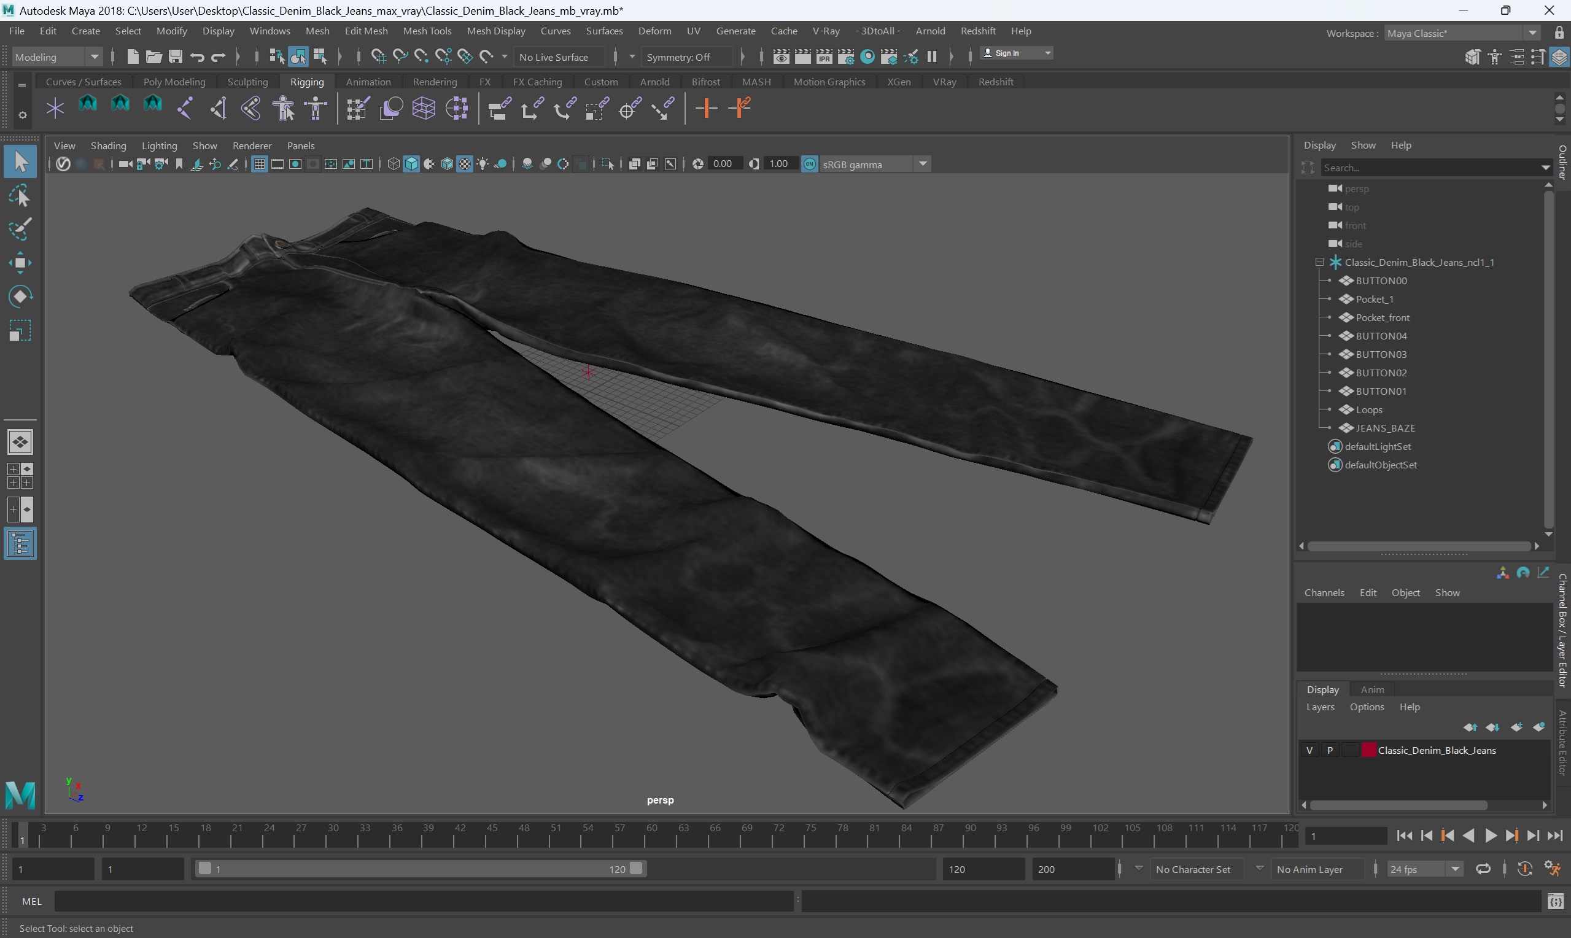Collapse the Classic_Denim_Black_Jeans_ncl1_1 group

click(1319, 262)
